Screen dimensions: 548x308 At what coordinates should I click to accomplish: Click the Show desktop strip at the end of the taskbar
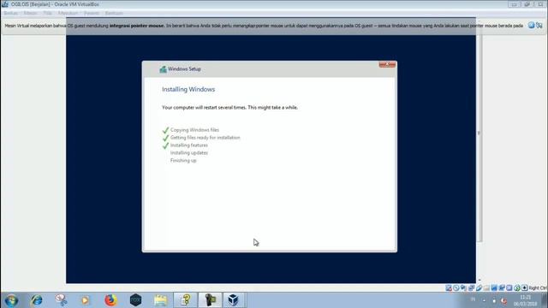(x=545, y=300)
